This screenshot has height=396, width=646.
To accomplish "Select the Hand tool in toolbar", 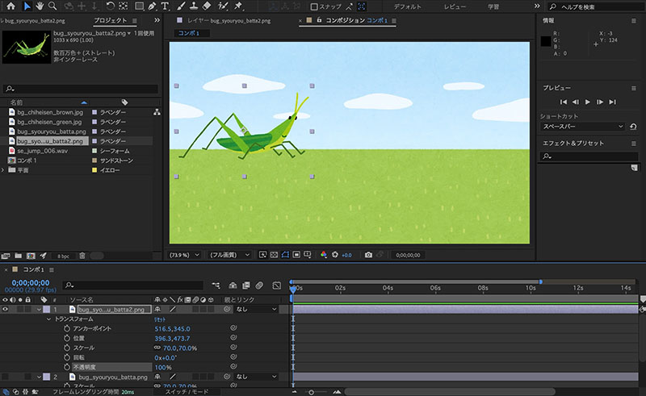I will click(x=40, y=6).
